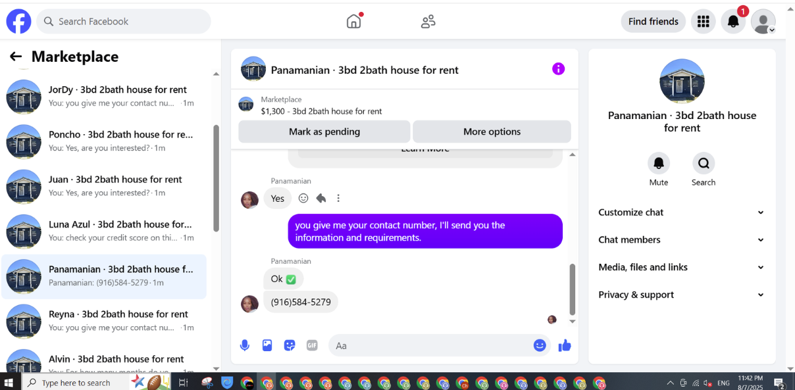Click the Mark as pending button
Image resolution: width=795 pixels, height=390 pixels.
(324, 132)
